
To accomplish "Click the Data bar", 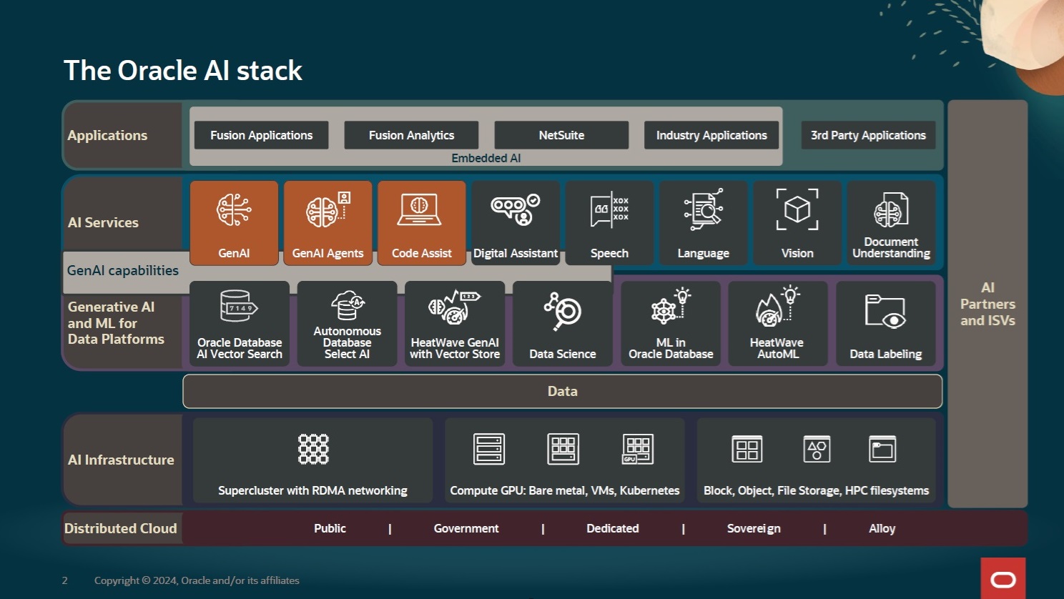I will coord(562,391).
